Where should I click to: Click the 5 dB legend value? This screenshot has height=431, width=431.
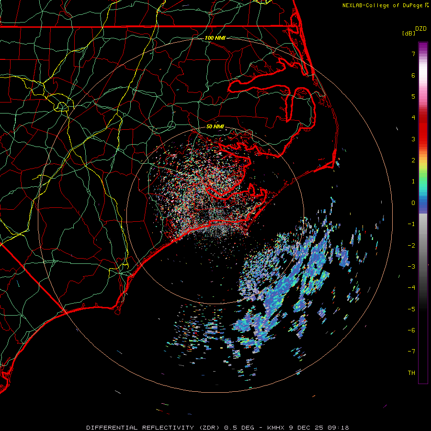click(x=413, y=96)
